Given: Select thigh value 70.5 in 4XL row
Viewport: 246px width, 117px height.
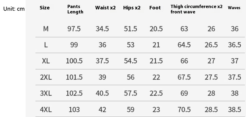Looking at the screenshot, I should click(x=184, y=109).
